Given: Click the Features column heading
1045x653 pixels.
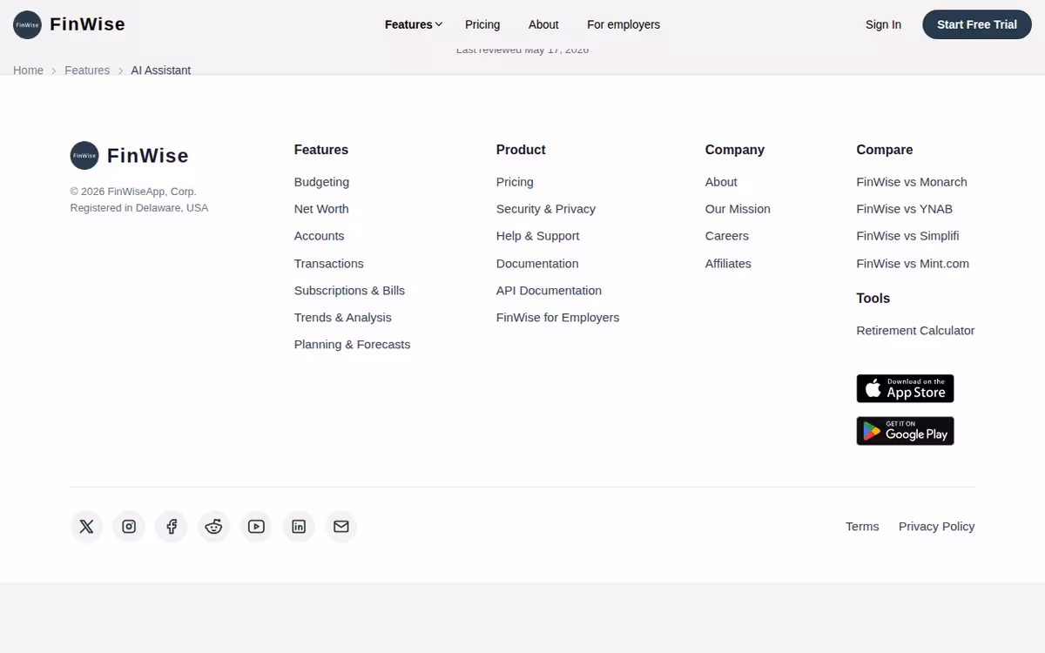Looking at the screenshot, I should [x=321, y=150].
